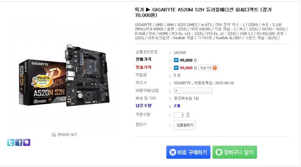
Task: Click the orange question mark help icon
Action: coord(214,68)
